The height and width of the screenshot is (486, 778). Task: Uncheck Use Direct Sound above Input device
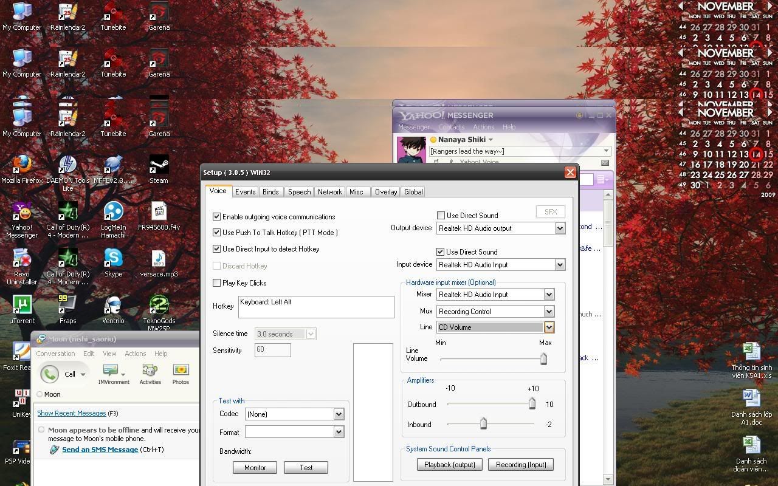[441, 252]
